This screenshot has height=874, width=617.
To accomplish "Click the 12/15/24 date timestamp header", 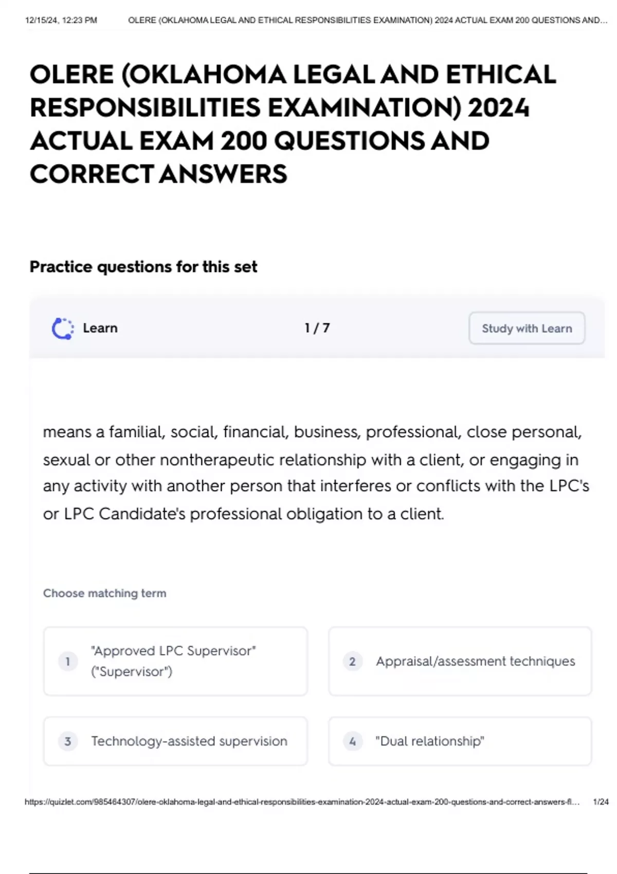I will (x=61, y=21).
